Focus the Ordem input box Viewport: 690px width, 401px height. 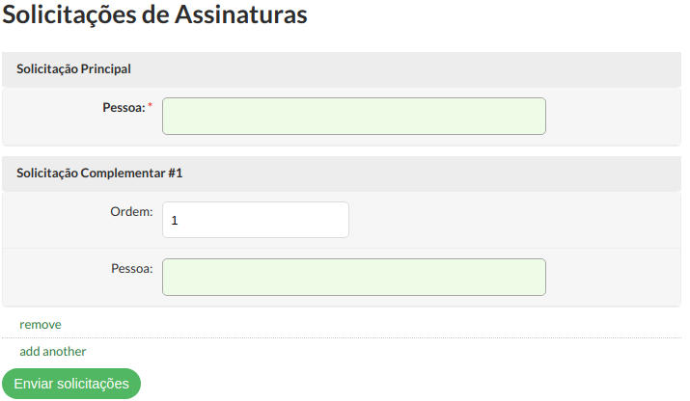pyautogui.click(x=255, y=220)
